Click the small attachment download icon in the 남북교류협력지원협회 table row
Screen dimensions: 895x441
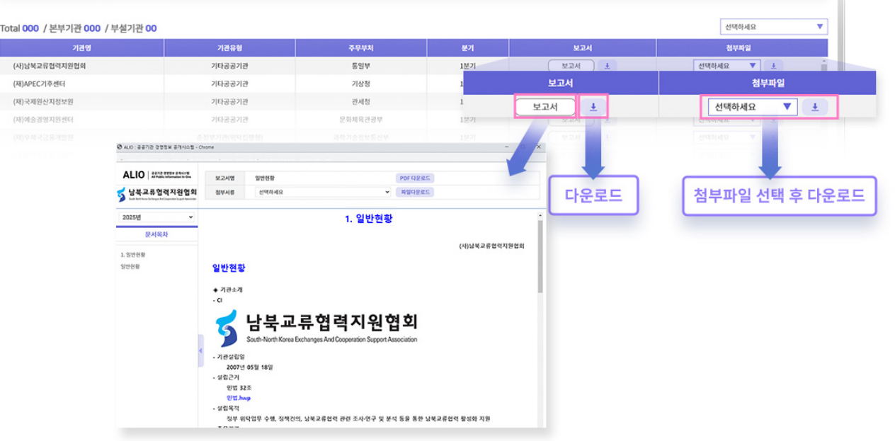point(773,66)
